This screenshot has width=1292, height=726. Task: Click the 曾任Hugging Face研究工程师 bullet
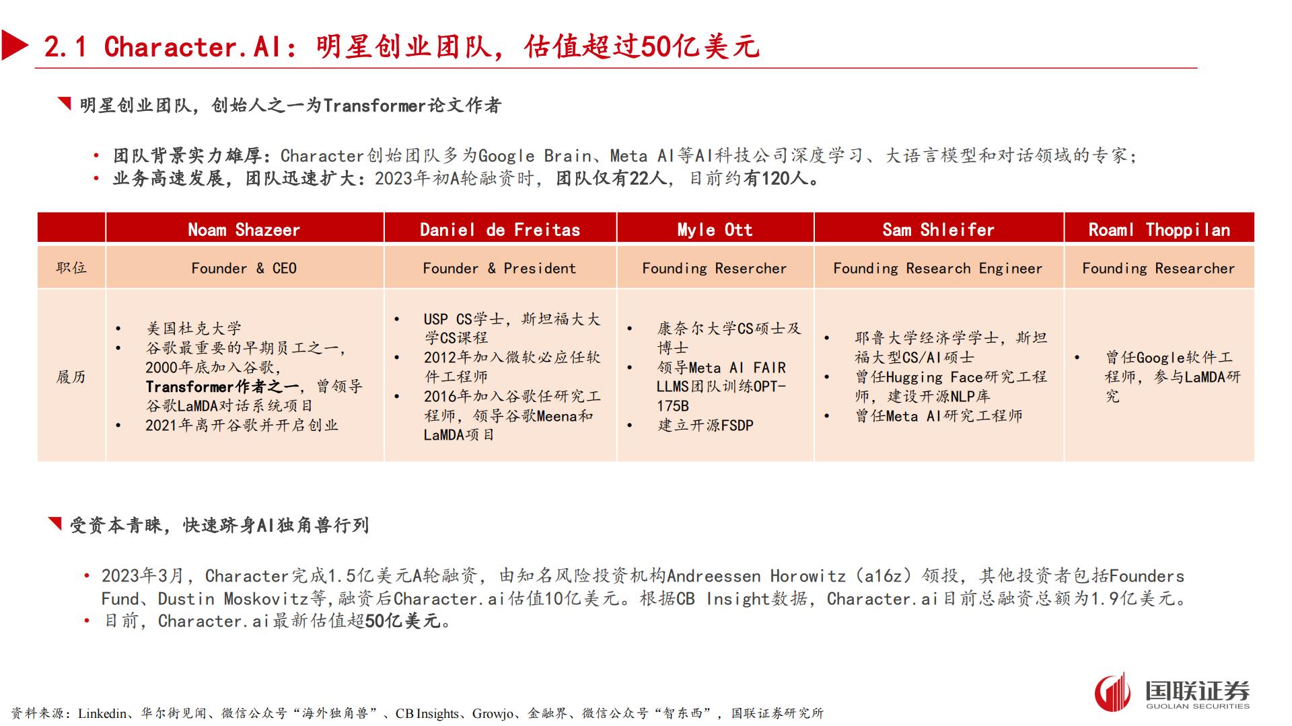coord(951,387)
